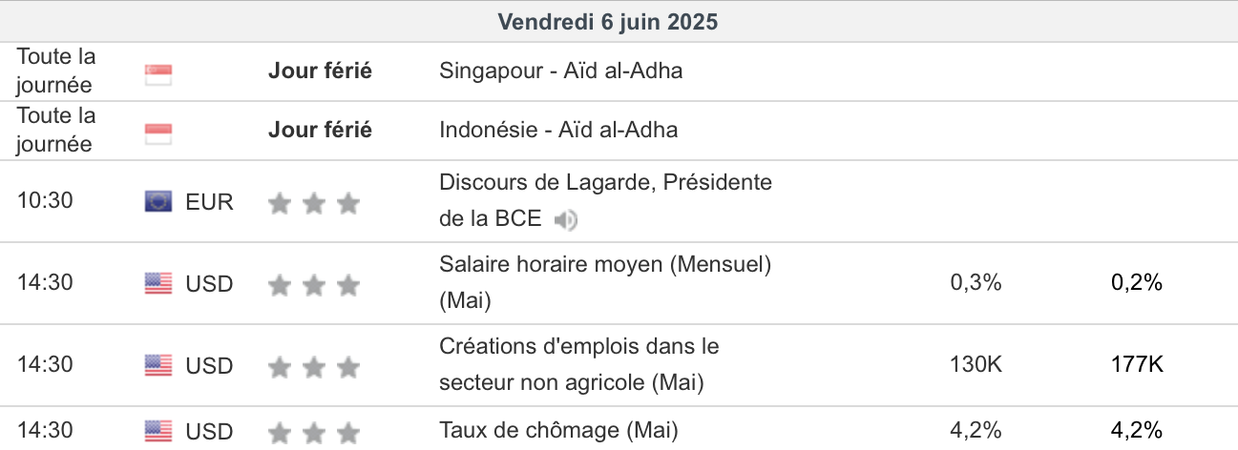Click the importance stars for Taux de chômage
1238x450 pixels.
point(314,434)
